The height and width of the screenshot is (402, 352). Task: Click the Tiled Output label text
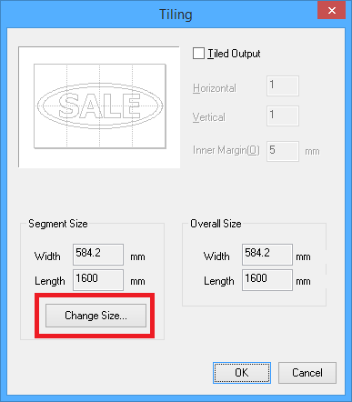pyautogui.click(x=234, y=54)
